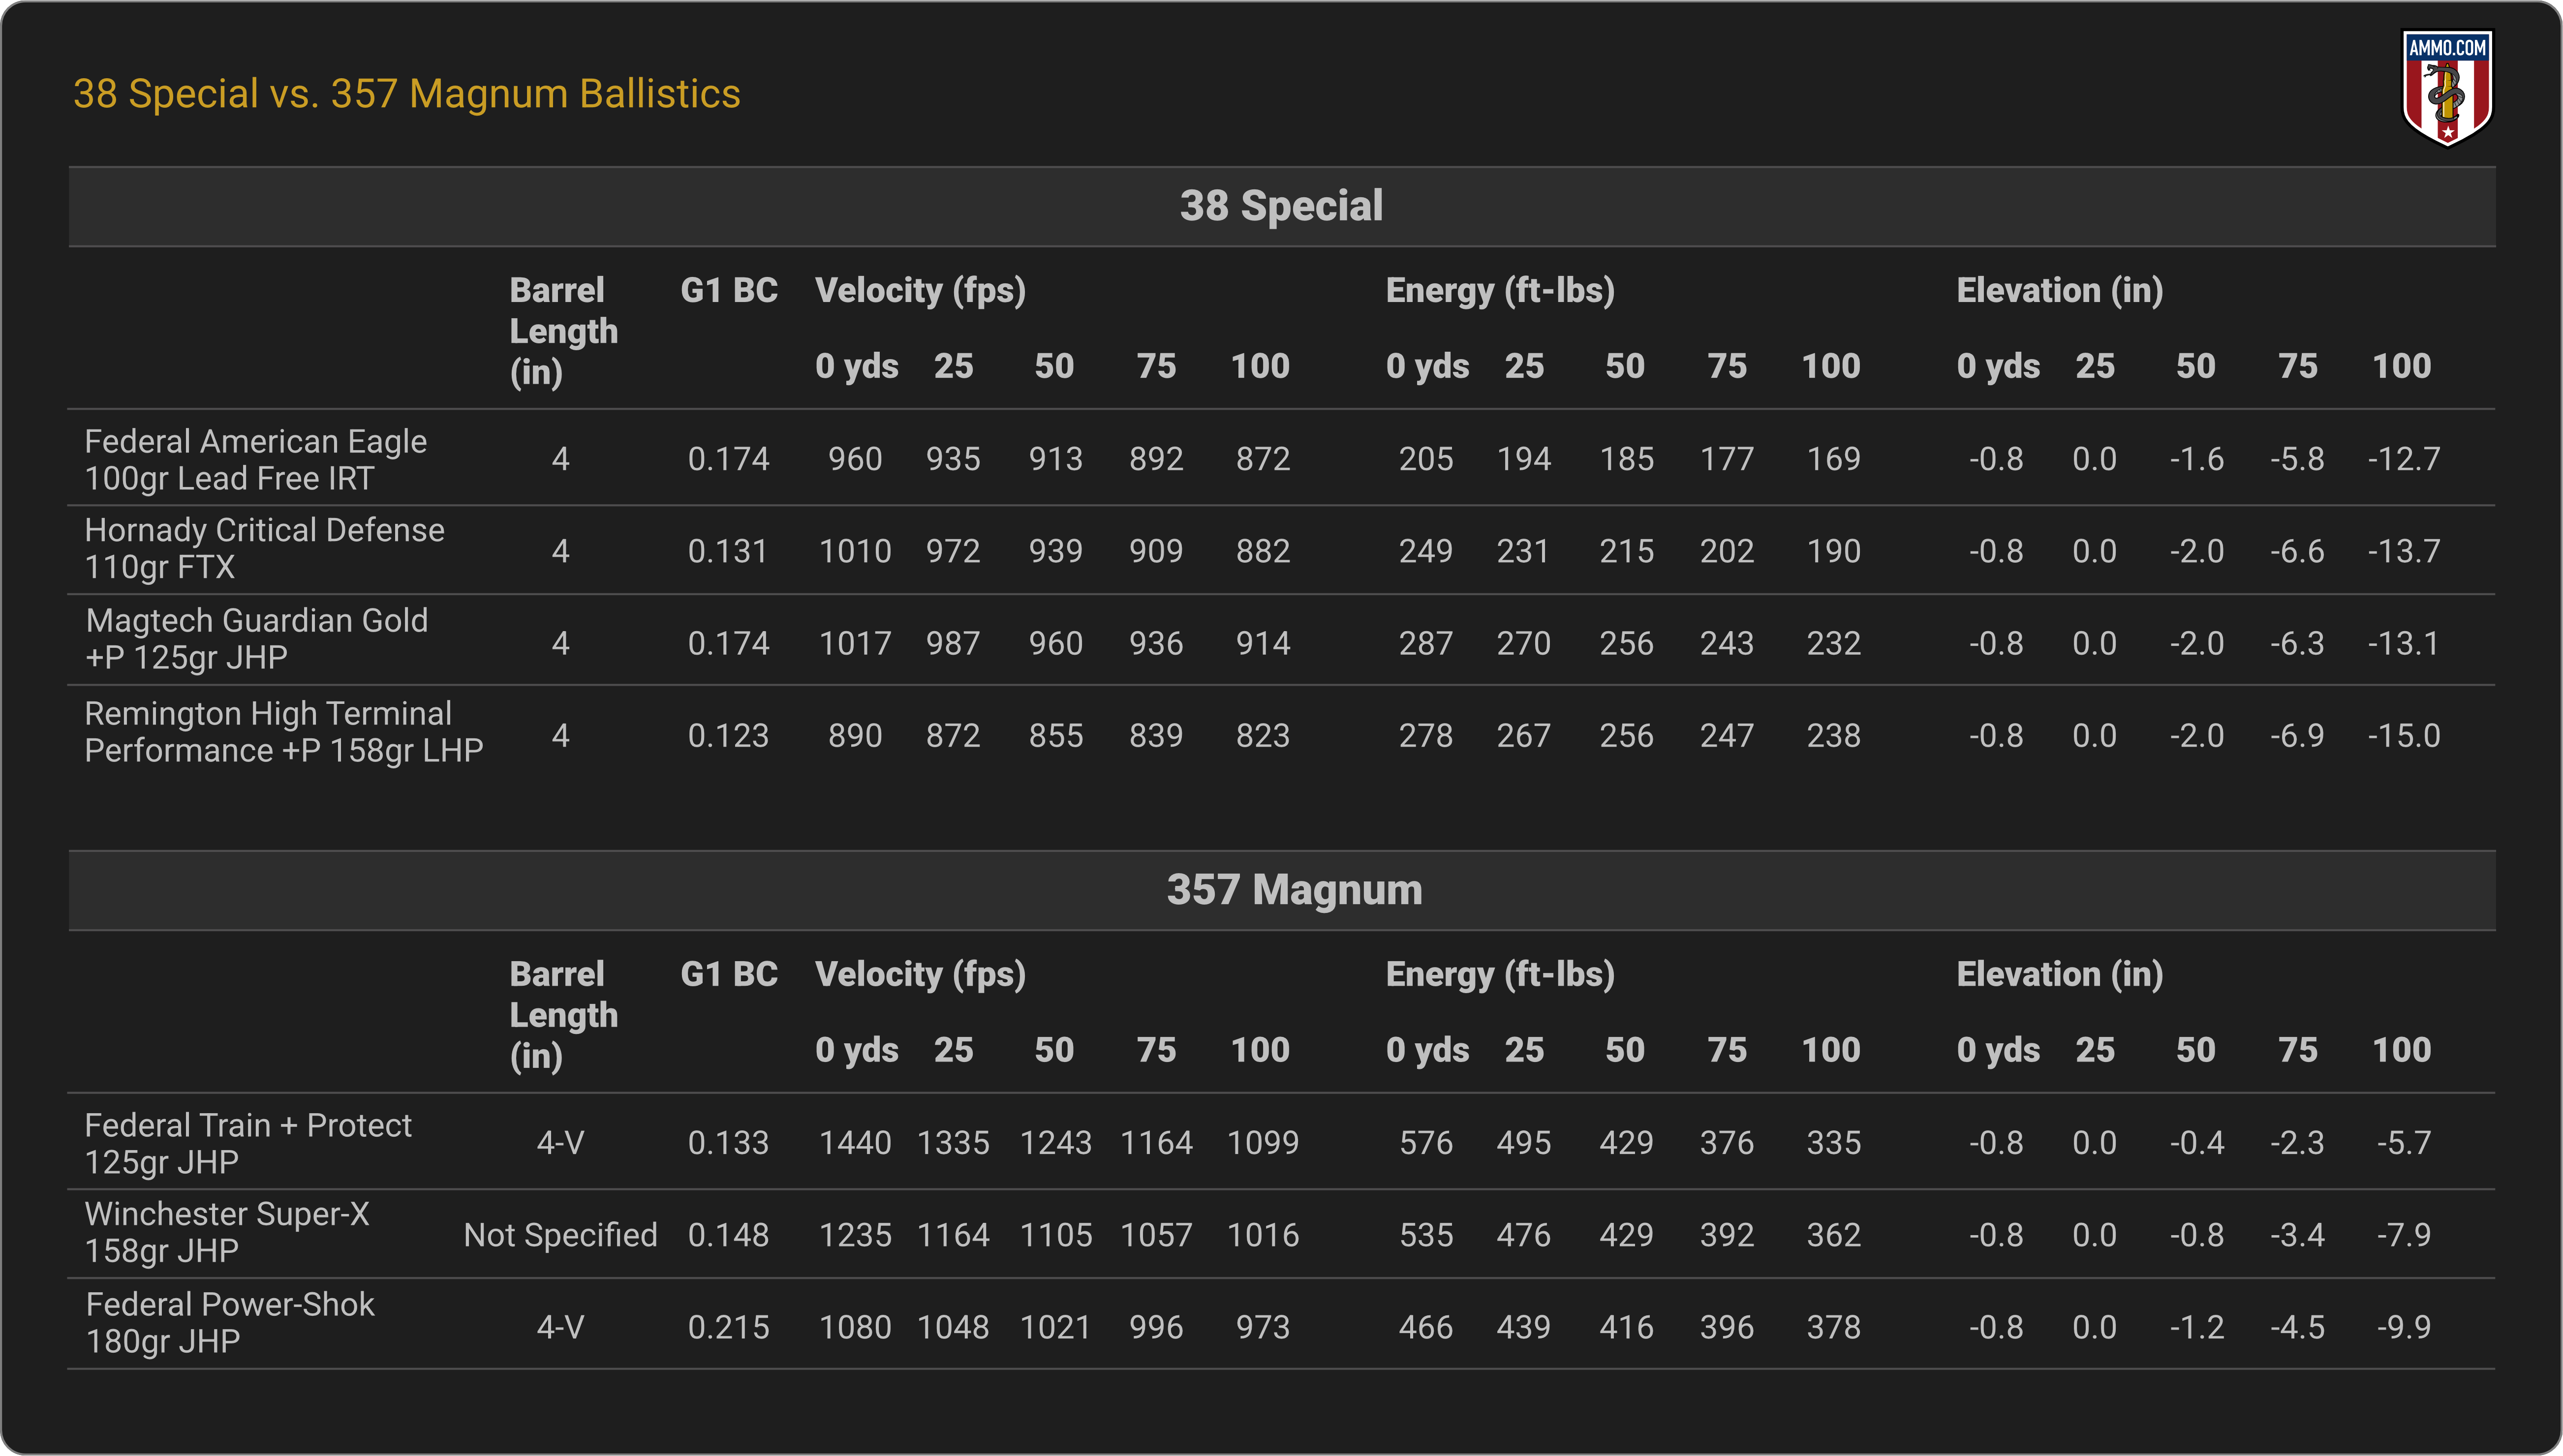This screenshot has height=1456, width=2563.
Task: Click 'Velocity (fps)' header in 38 Special table
Action: pos(921,290)
